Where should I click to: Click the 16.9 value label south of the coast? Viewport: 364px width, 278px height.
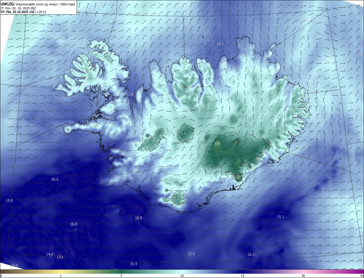tap(138, 218)
